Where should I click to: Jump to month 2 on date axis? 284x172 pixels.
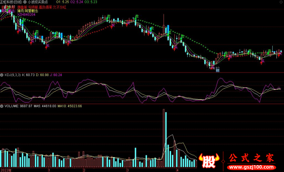84,170
